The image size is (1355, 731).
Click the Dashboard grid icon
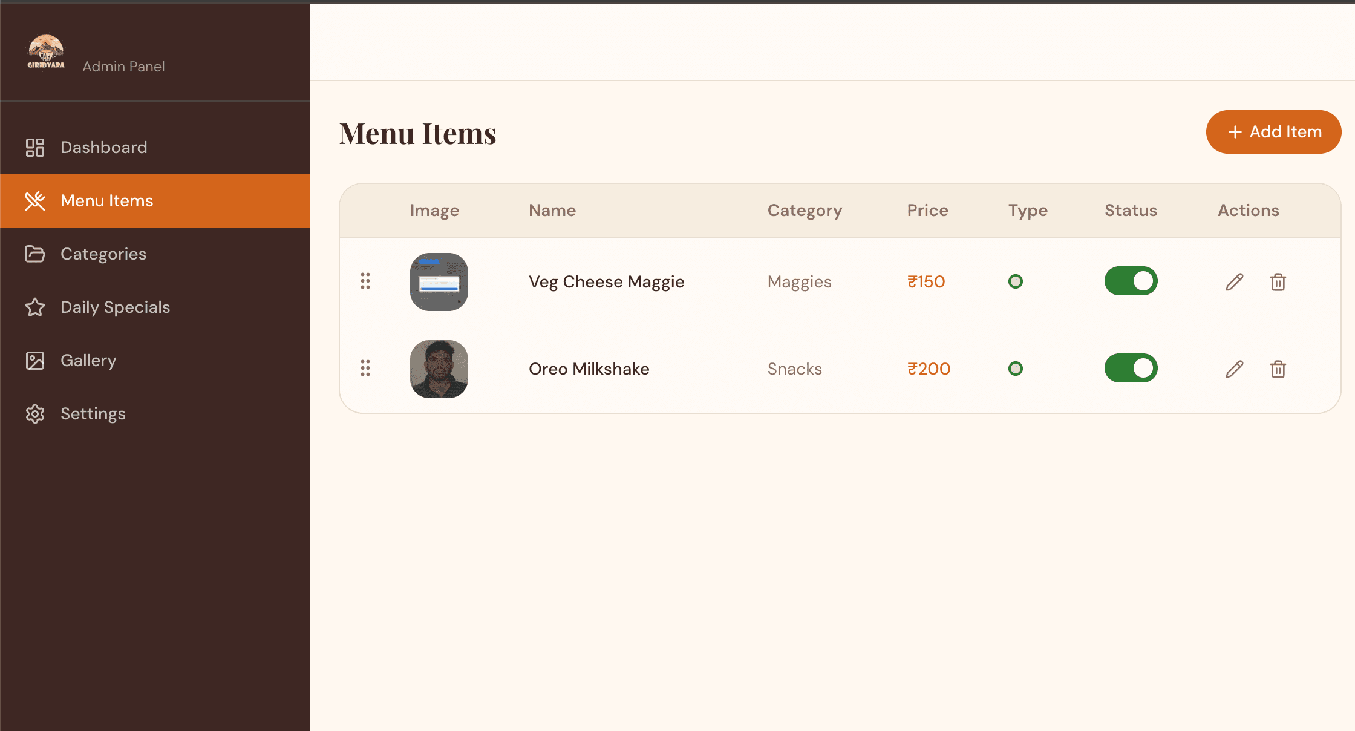tap(35, 148)
